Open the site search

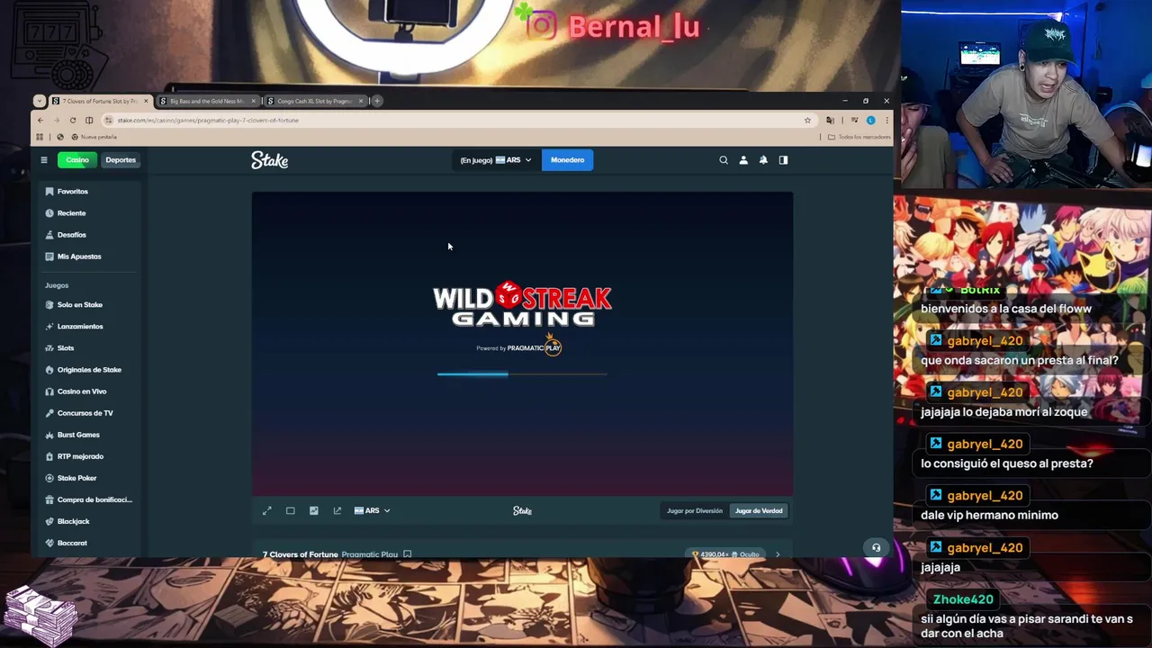(724, 160)
